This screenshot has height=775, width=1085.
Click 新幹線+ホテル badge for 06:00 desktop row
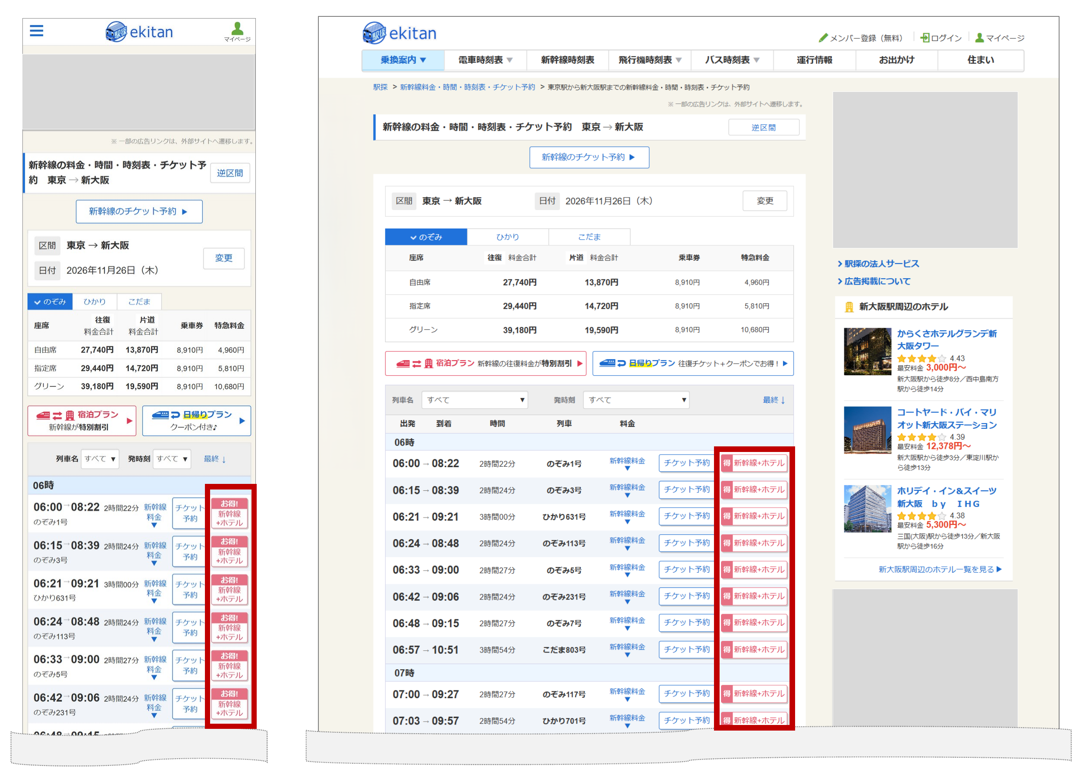pyautogui.click(x=754, y=463)
